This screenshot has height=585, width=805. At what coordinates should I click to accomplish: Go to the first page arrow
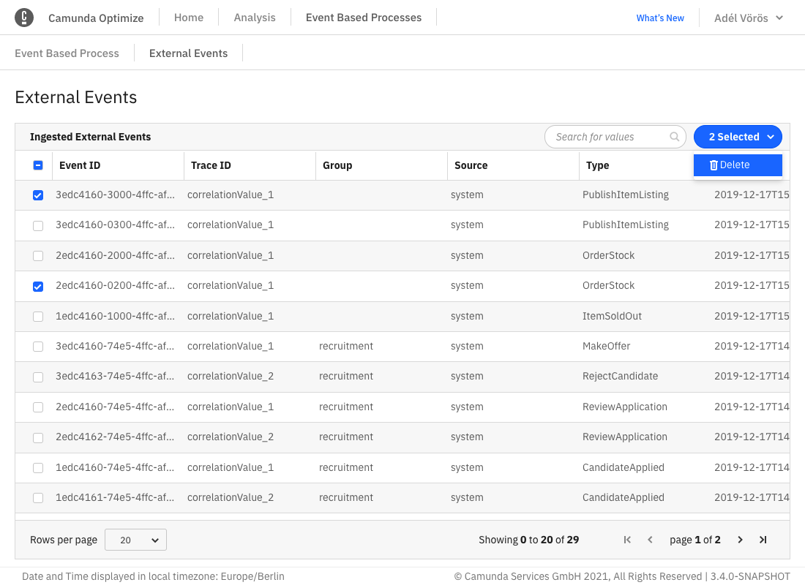[627, 540]
